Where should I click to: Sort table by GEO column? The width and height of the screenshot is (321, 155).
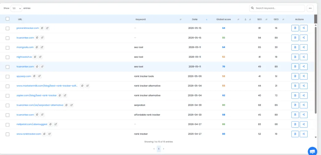283,19
